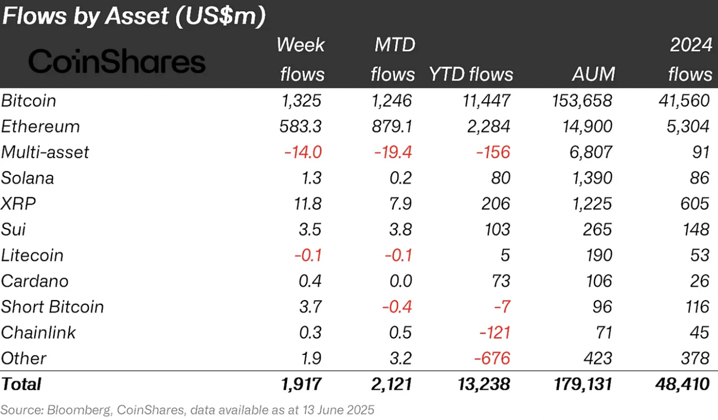The image size is (718, 420).
Task: Select the Week flows column header
Action: point(301,59)
